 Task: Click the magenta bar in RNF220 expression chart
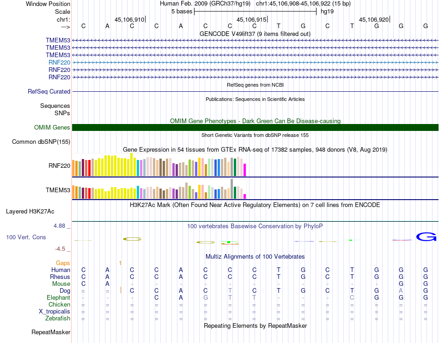(245, 170)
